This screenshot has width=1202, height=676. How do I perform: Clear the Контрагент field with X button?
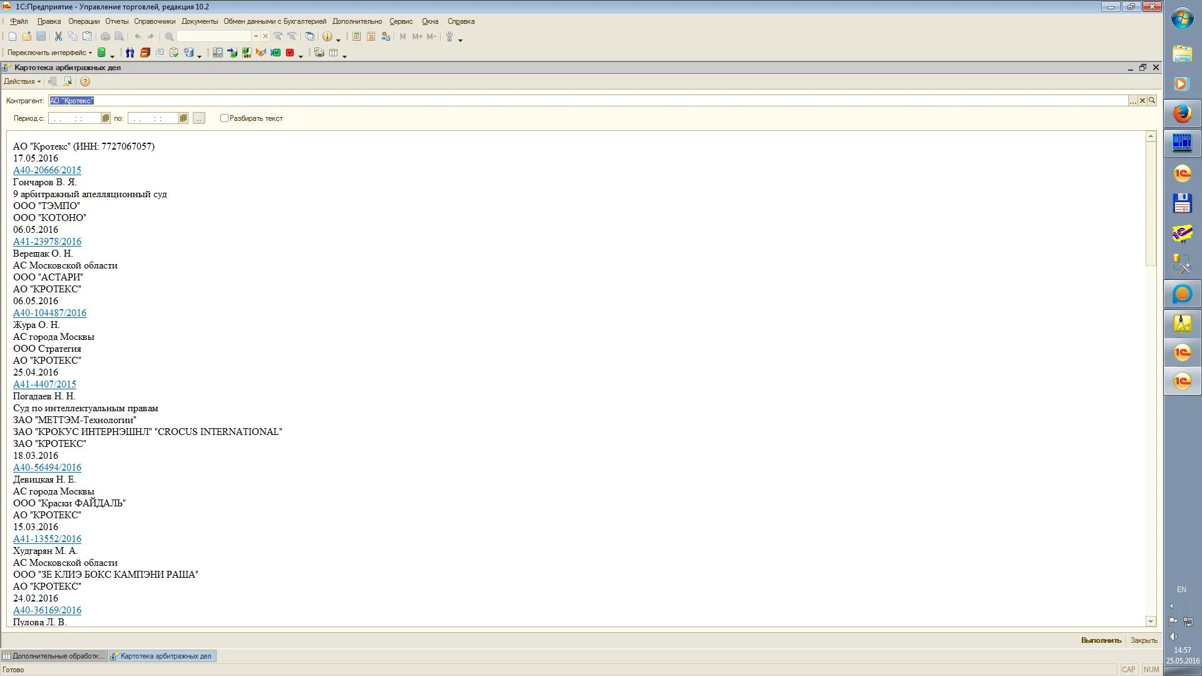tap(1143, 100)
